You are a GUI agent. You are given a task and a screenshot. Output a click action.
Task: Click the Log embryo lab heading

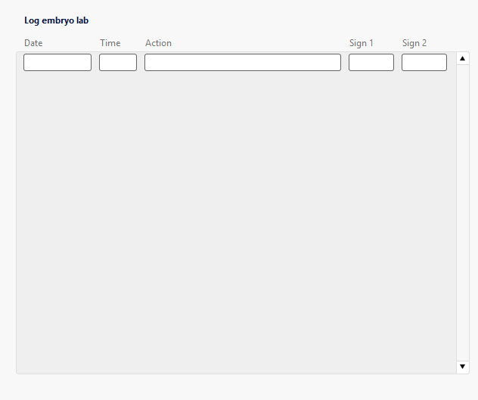pos(57,20)
